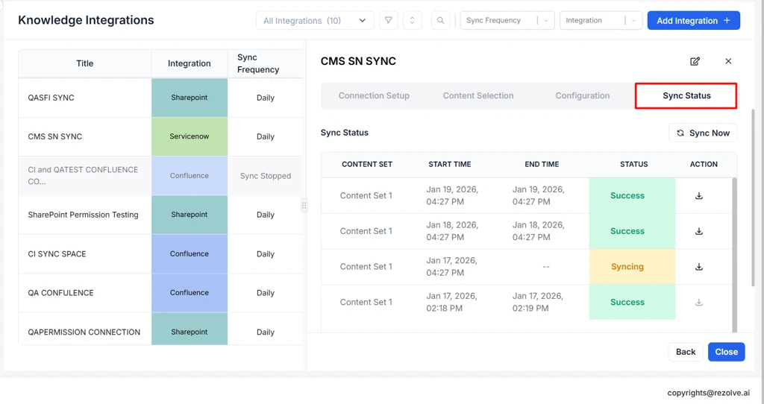Click the Back button
This screenshot has width=764, height=404.
click(686, 352)
